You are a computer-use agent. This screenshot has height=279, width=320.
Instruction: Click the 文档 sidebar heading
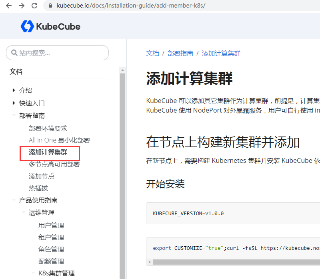[16, 72]
